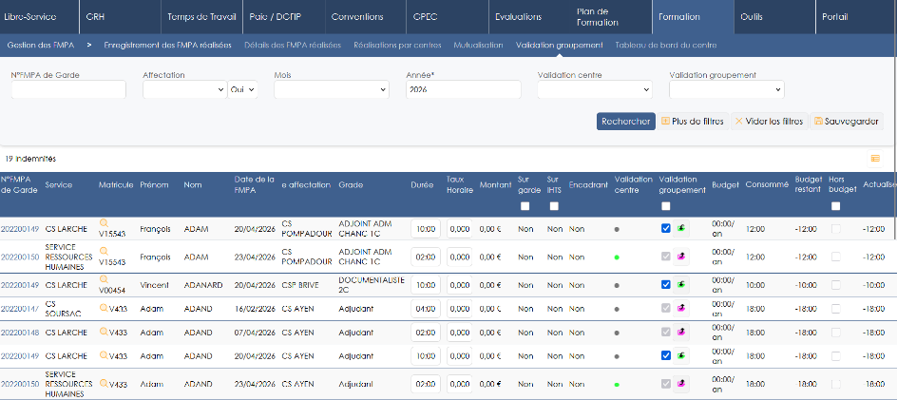Click magnifier icon beside matricule V00454
Viewport: 897px width, 400px height.
coord(104,279)
